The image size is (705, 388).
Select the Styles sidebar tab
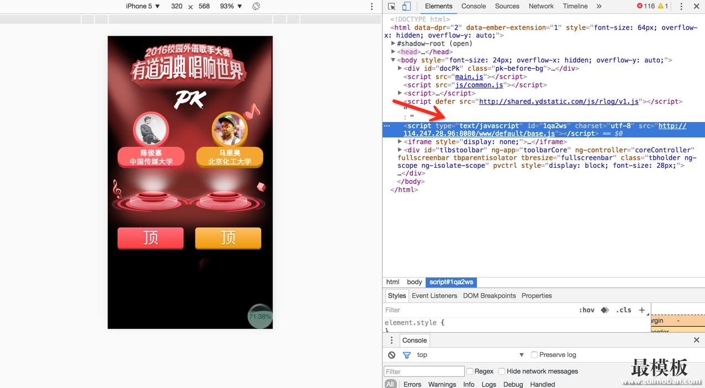(396, 296)
